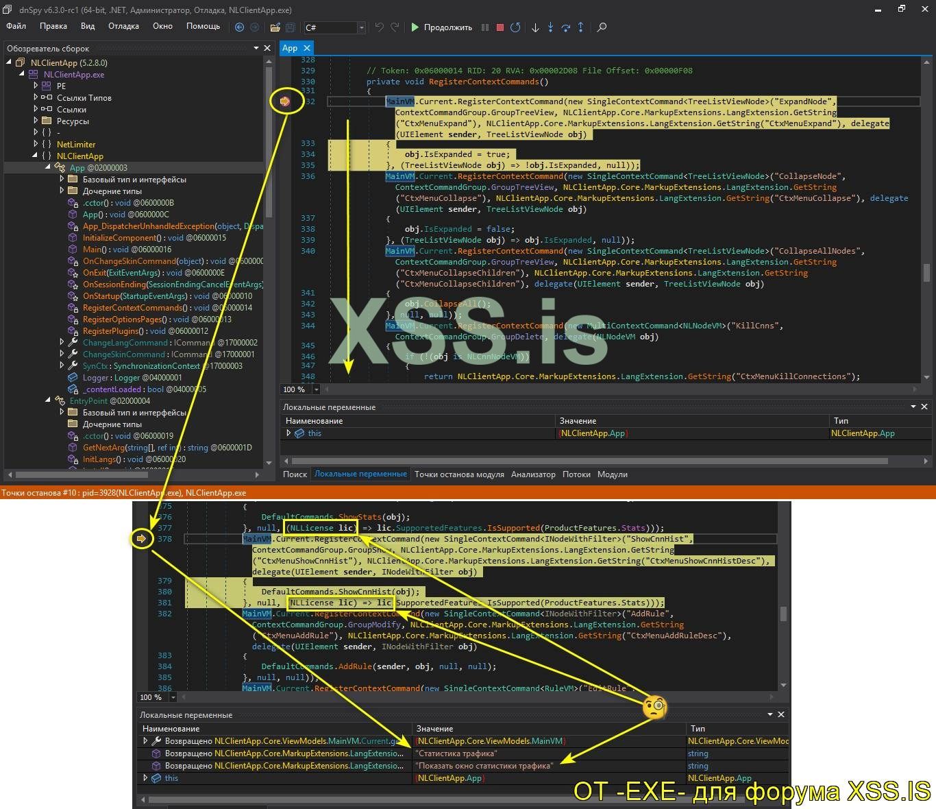Click the Main() method cube icon
Viewport: 936px width, 809px height.
pos(73,250)
